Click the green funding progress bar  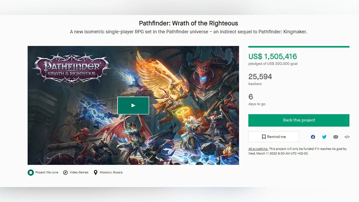click(x=299, y=47)
